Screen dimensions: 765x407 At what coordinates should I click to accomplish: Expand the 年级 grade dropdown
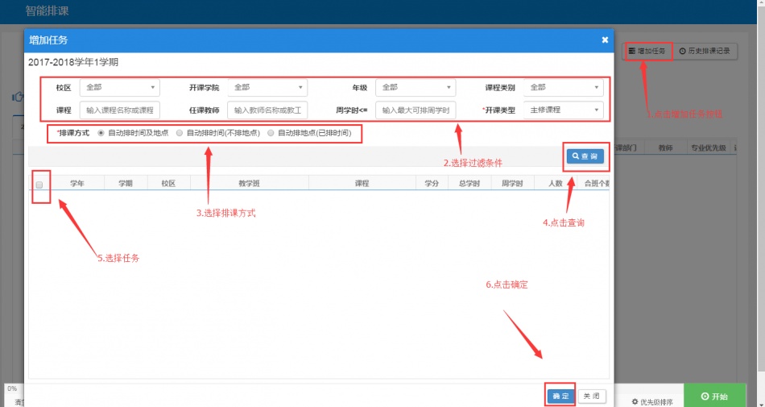pyautogui.click(x=416, y=87)
